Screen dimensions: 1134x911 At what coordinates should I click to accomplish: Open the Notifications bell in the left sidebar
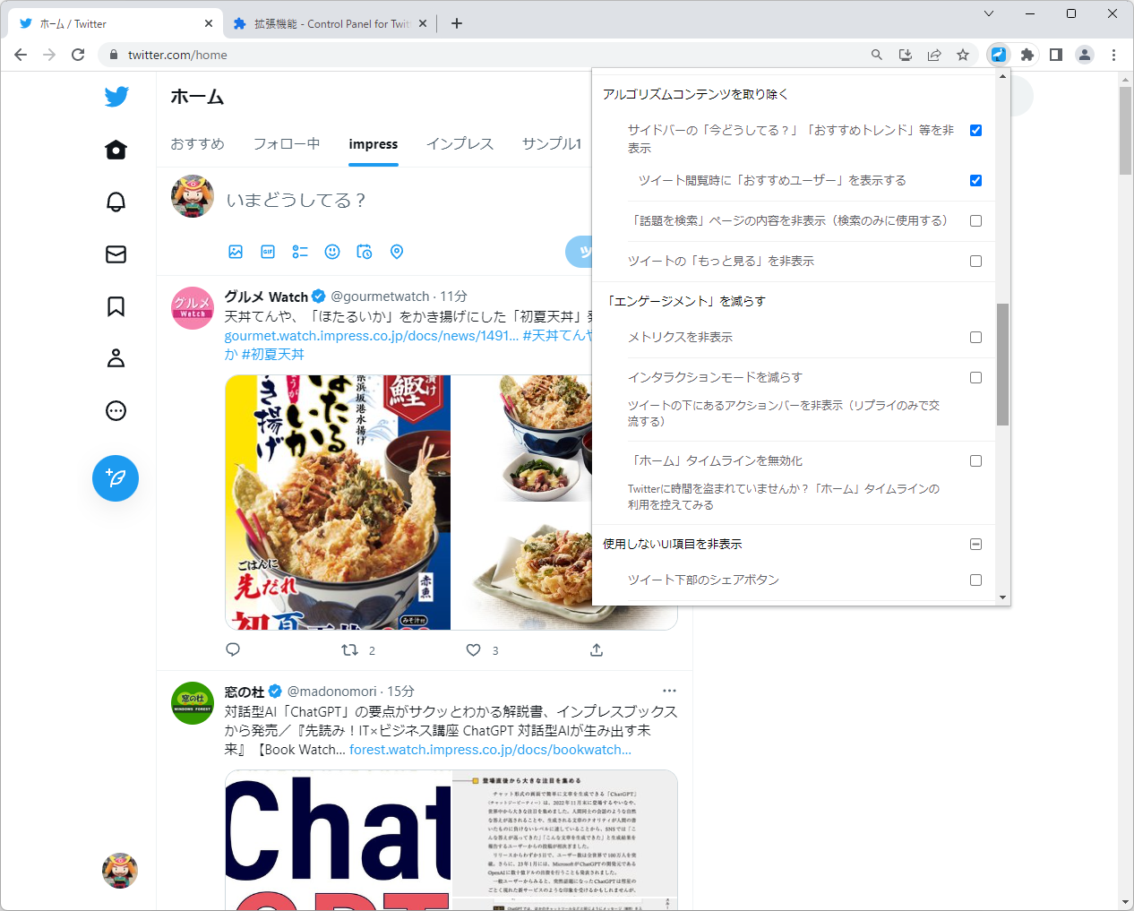(x=116, y=202)
